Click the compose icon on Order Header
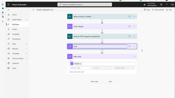This screenshot has height=98, width=175. [x=70, y=26]
